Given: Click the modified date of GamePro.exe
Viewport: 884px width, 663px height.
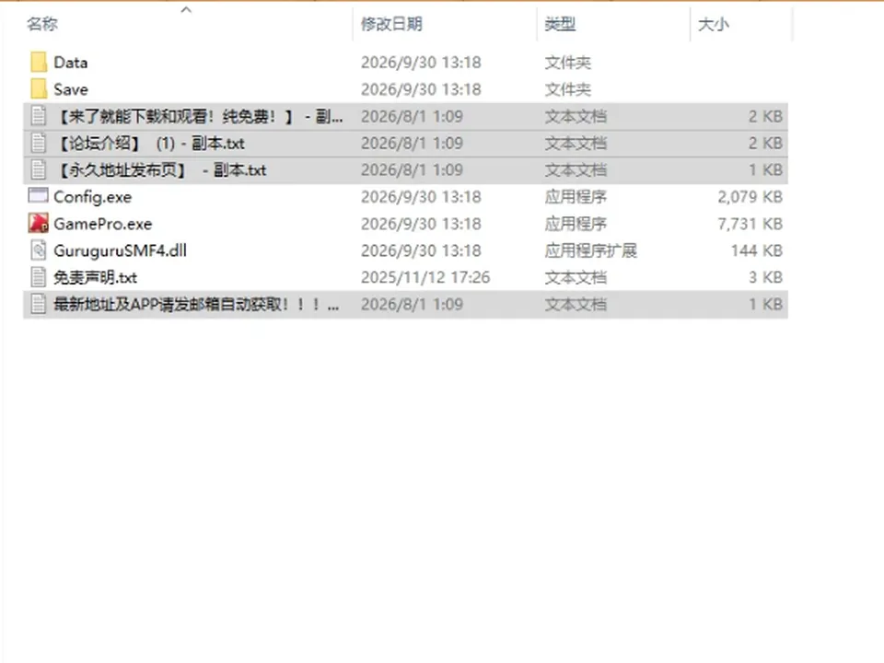Looking at the screenshot, I should pyautogui.click(x=421, y=224).
